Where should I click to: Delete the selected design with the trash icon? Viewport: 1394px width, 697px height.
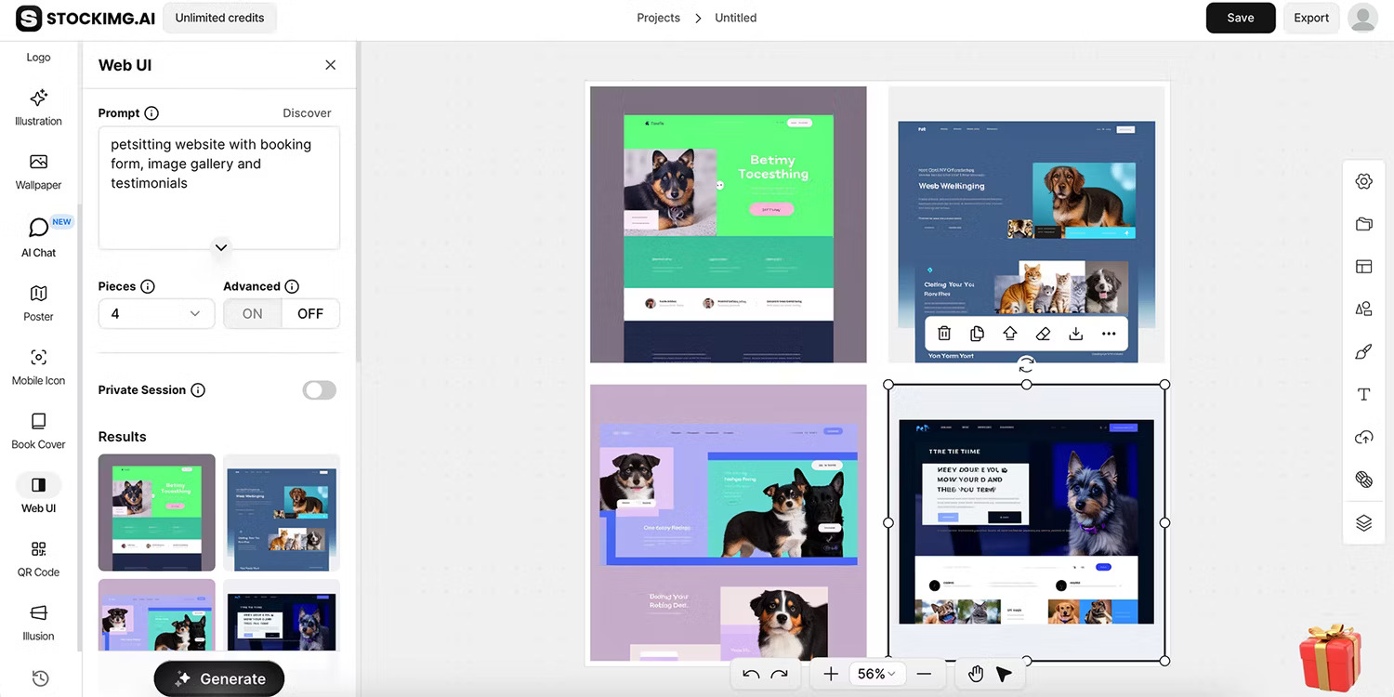[x=944, y=333]
